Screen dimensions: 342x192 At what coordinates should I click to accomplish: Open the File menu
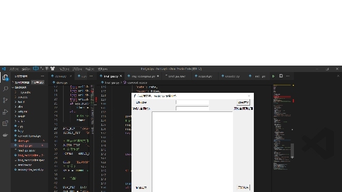pyautogui.click(x=13, y=69)
